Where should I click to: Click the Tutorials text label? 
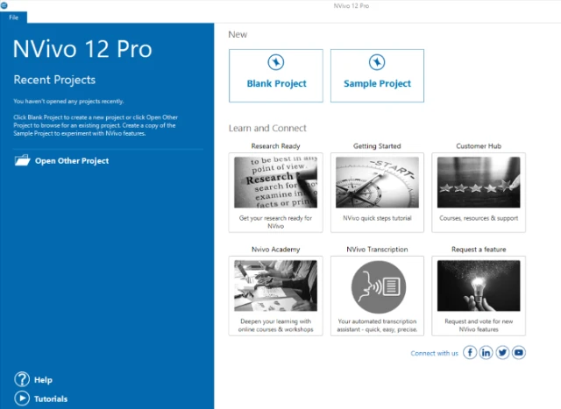click(51, 399)
